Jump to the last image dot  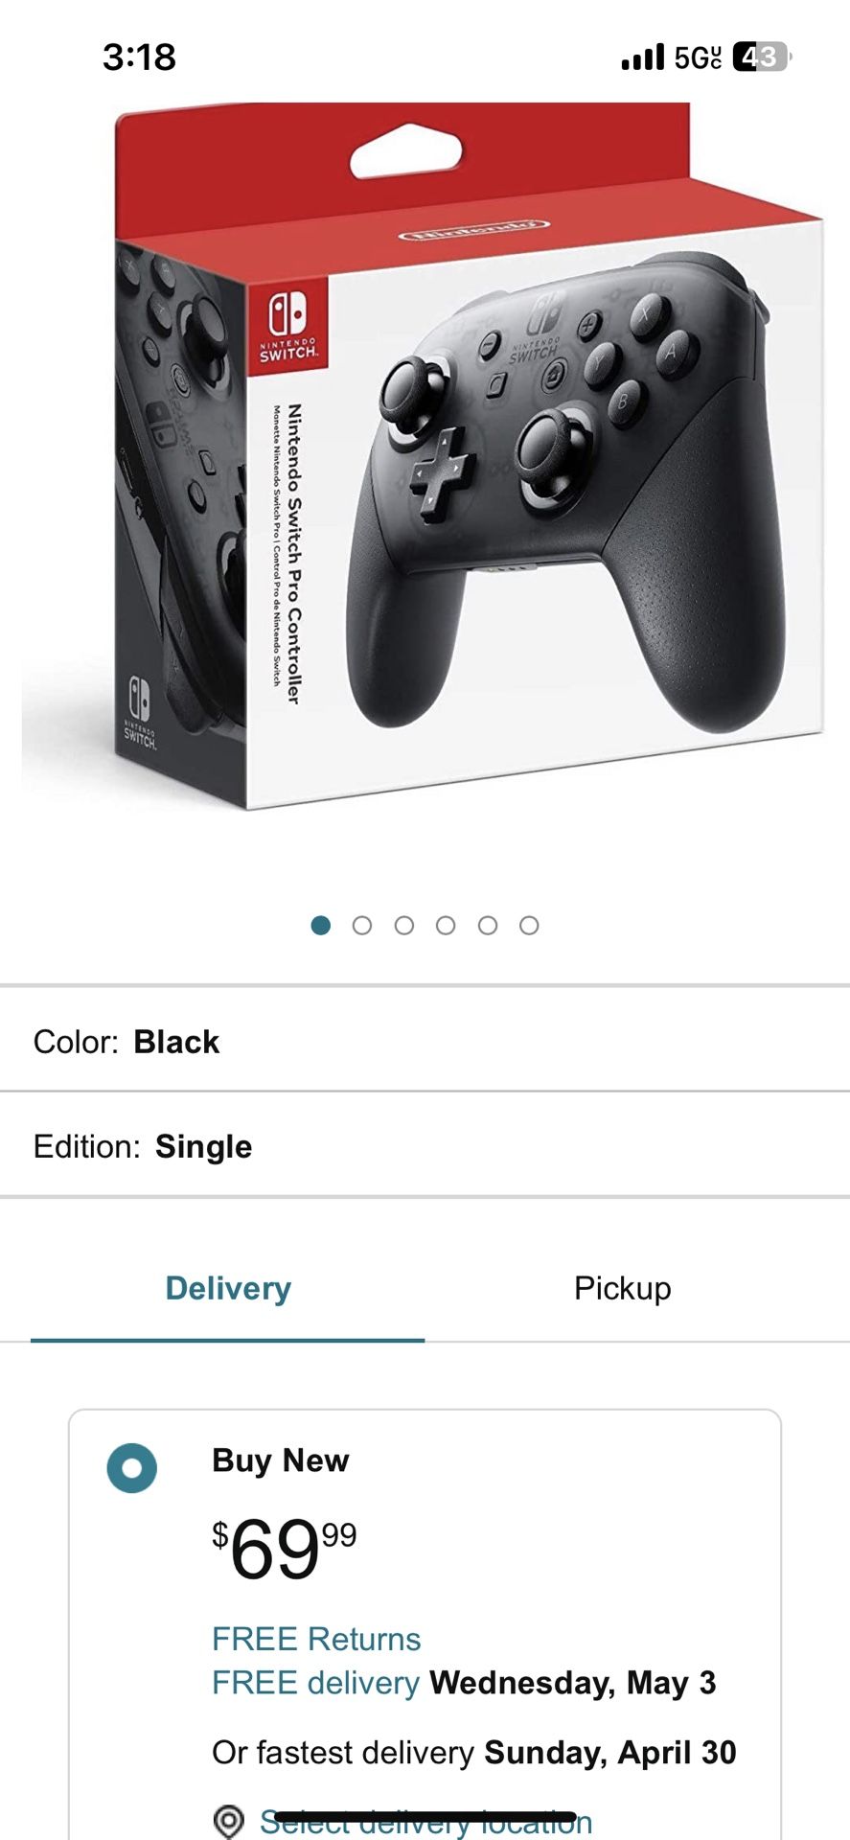[529, 925]
